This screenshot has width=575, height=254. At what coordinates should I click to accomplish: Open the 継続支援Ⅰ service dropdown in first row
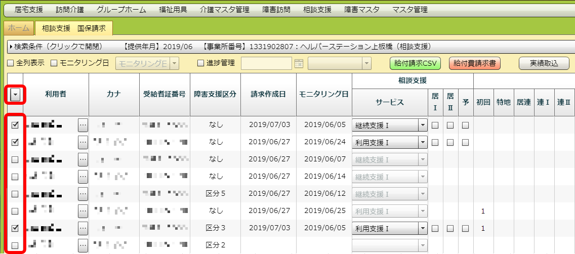[423, 125]
